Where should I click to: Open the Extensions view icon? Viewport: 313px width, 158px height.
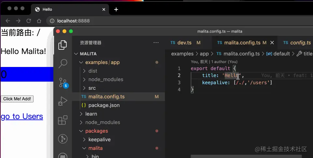(63, 120)
